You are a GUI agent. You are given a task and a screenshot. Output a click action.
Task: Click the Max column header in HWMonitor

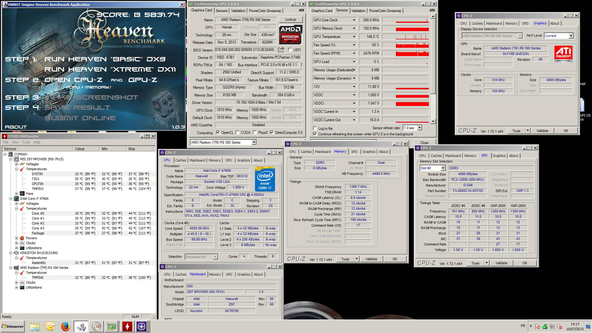click(x=140, y=149)
